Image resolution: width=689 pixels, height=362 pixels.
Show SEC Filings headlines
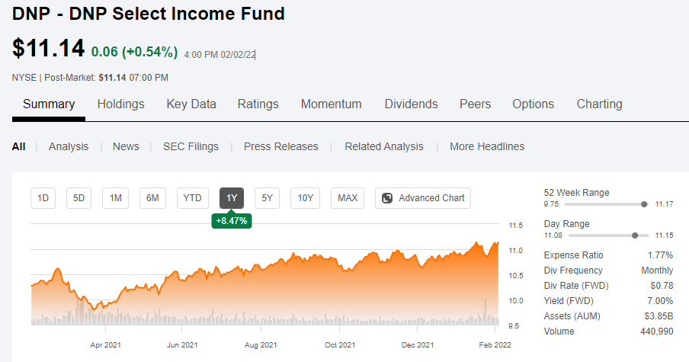tap(191, 147)
